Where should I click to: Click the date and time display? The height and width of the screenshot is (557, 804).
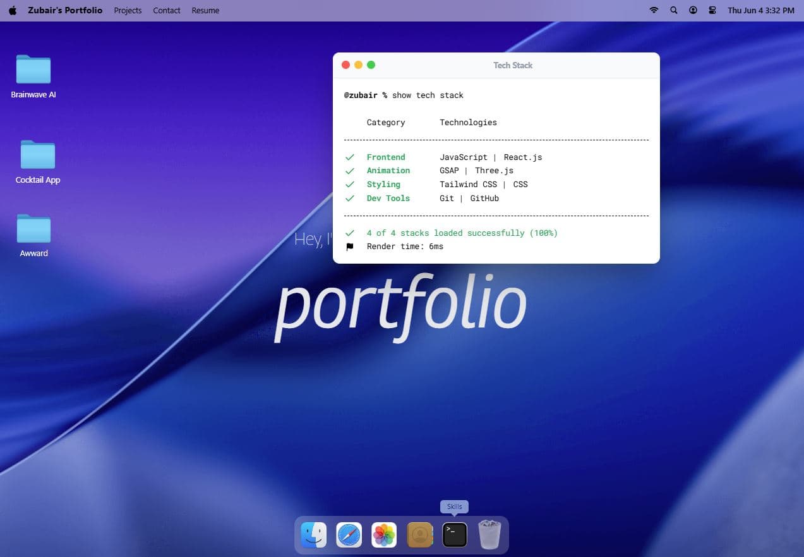click(x=761, y=10)
